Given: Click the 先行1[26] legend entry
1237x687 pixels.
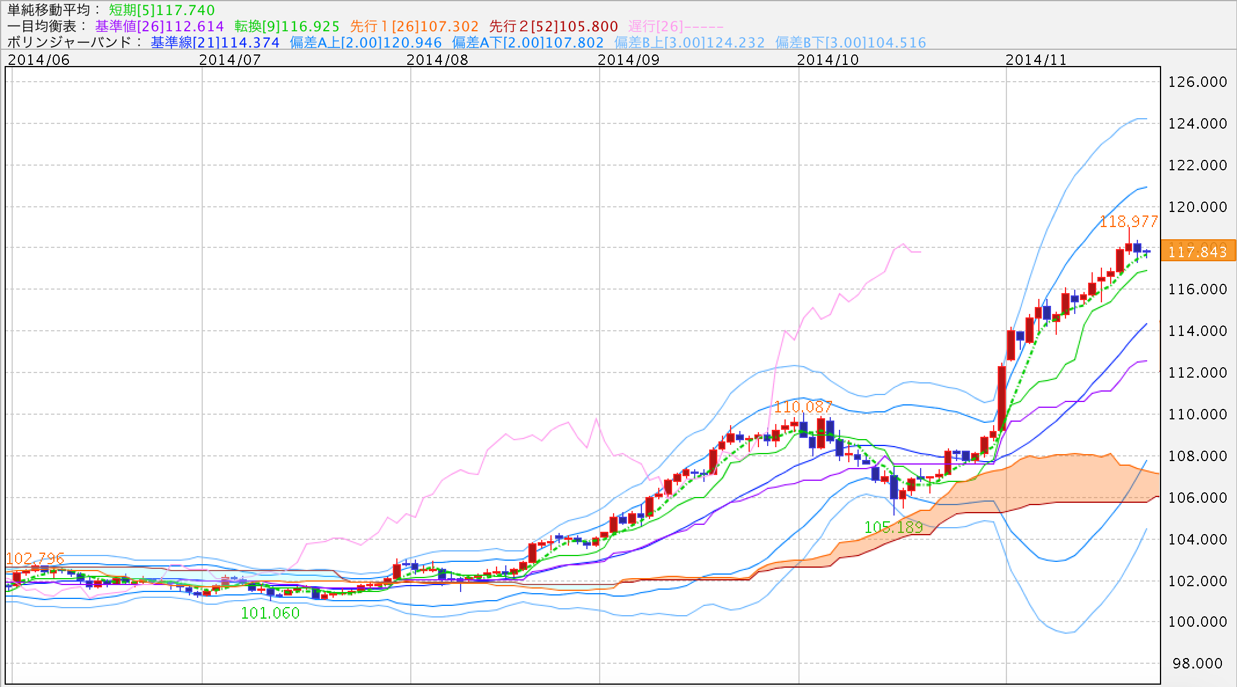Looking at the screenshot, I should pos(414,26).
